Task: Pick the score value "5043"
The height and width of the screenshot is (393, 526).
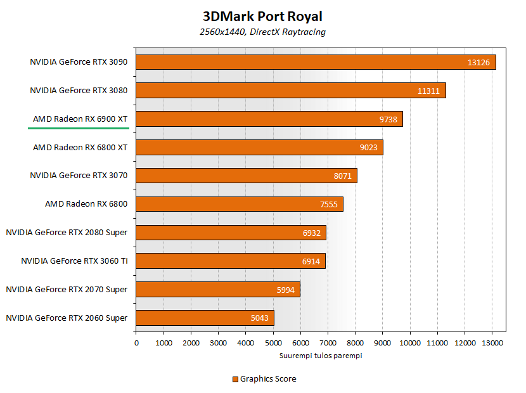Action: 260,318
